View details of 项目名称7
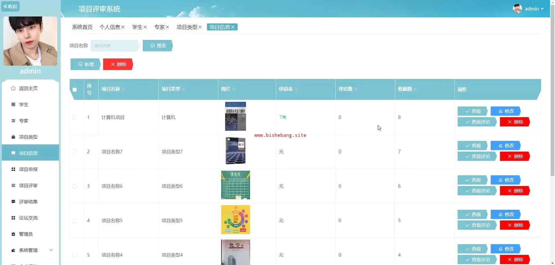Viewport: 555px width, 265px height. point(473,146)
